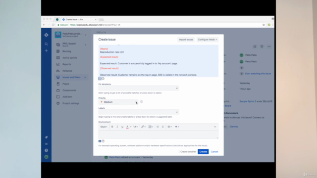317x178 pixels.
Task: Open Pages in the sidebar
Action: (x=66, y=84)
